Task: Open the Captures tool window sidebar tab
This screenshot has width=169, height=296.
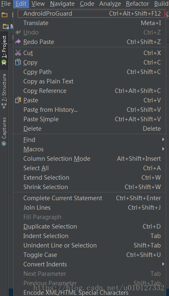Action: (x=4, y=132)
